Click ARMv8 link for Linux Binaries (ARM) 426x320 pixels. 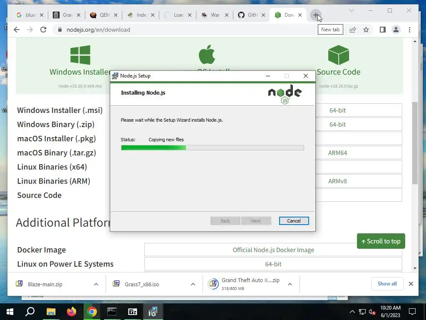tap(337, 181)
